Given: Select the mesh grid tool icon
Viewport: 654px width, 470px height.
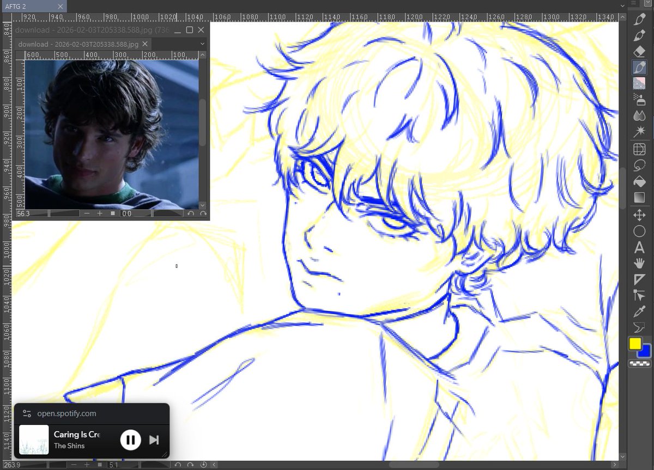Looking at the screenshot, I should pyautogui.click(x=639, y=149).
